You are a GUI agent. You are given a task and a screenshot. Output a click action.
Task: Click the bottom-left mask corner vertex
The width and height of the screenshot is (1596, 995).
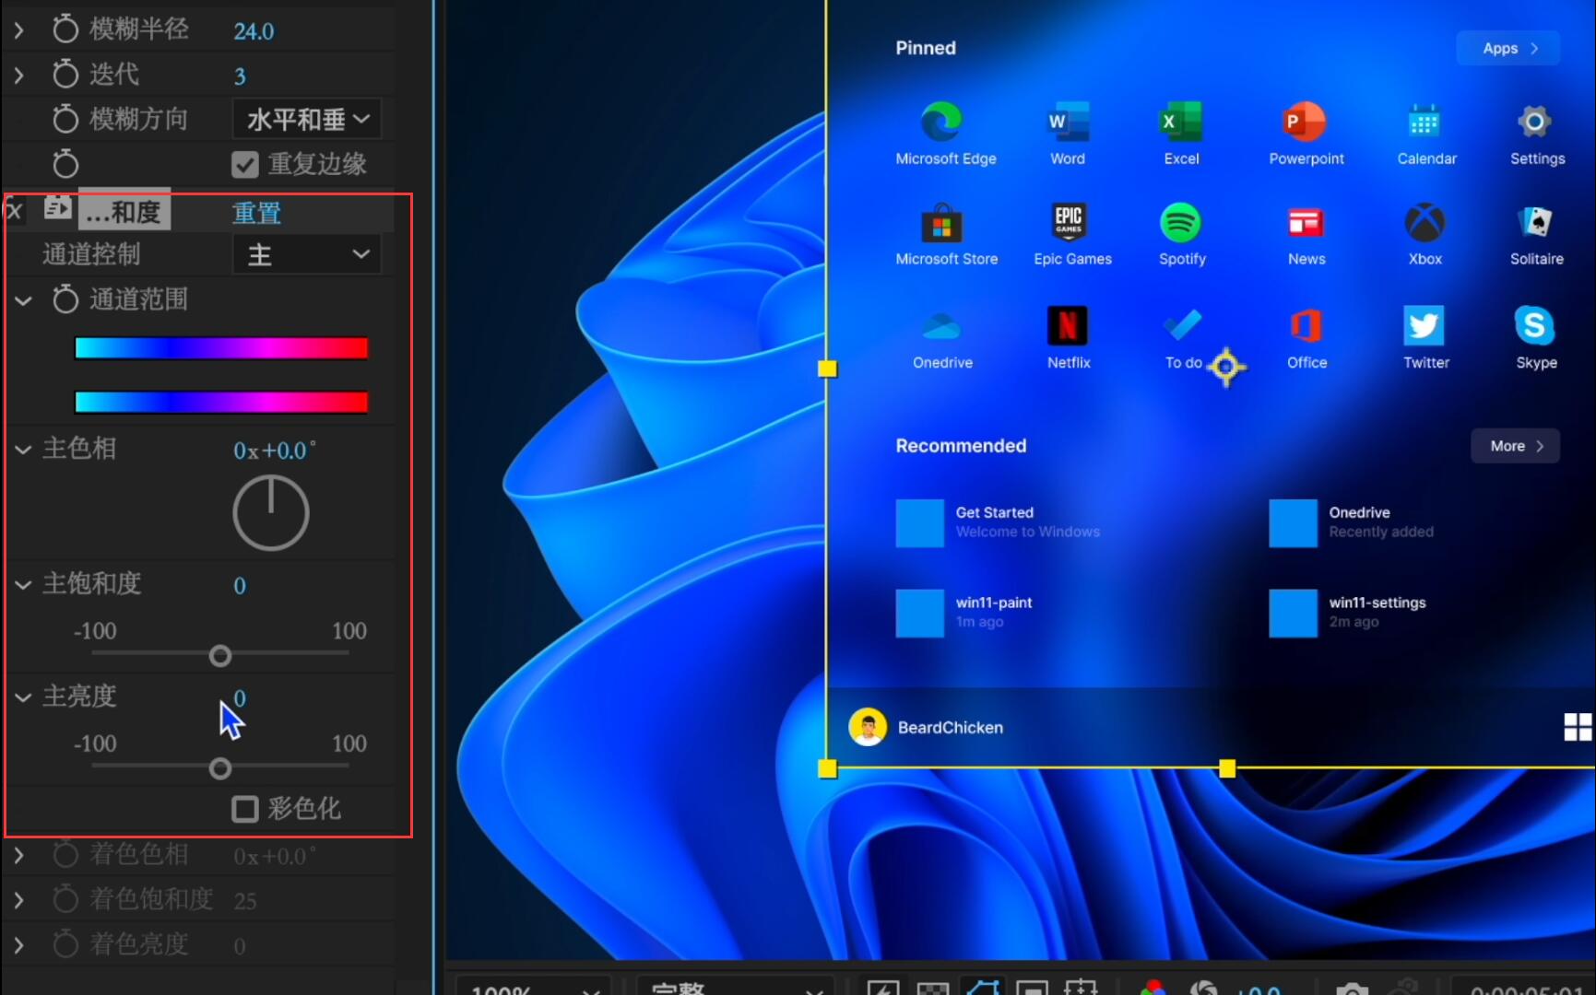827,768
